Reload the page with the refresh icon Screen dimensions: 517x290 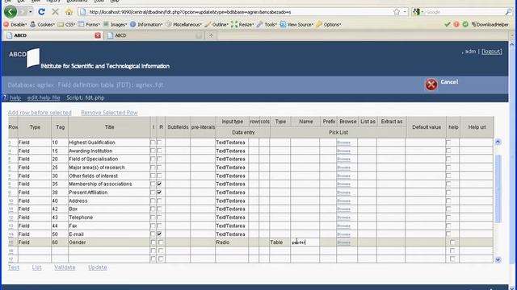[41, 12]
